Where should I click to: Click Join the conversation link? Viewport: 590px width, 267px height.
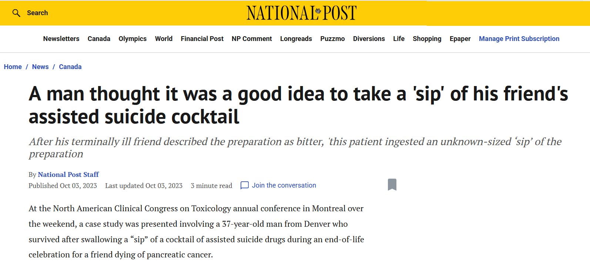(284, 185)
